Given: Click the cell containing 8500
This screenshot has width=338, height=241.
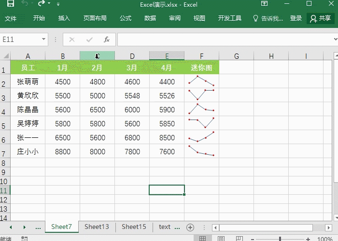Looking at the screenshot, I should 167,137.
